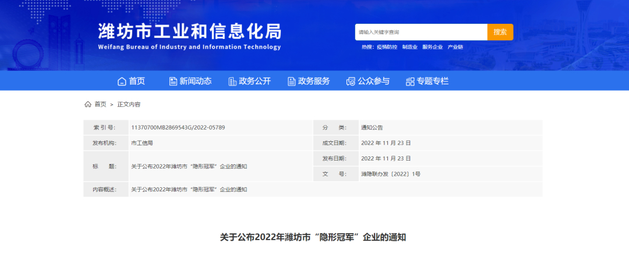Screen dimensions: 629x257
Task: Open the 新闻动态 menu item
Action: pyautogui.click(x=195, y=81)
